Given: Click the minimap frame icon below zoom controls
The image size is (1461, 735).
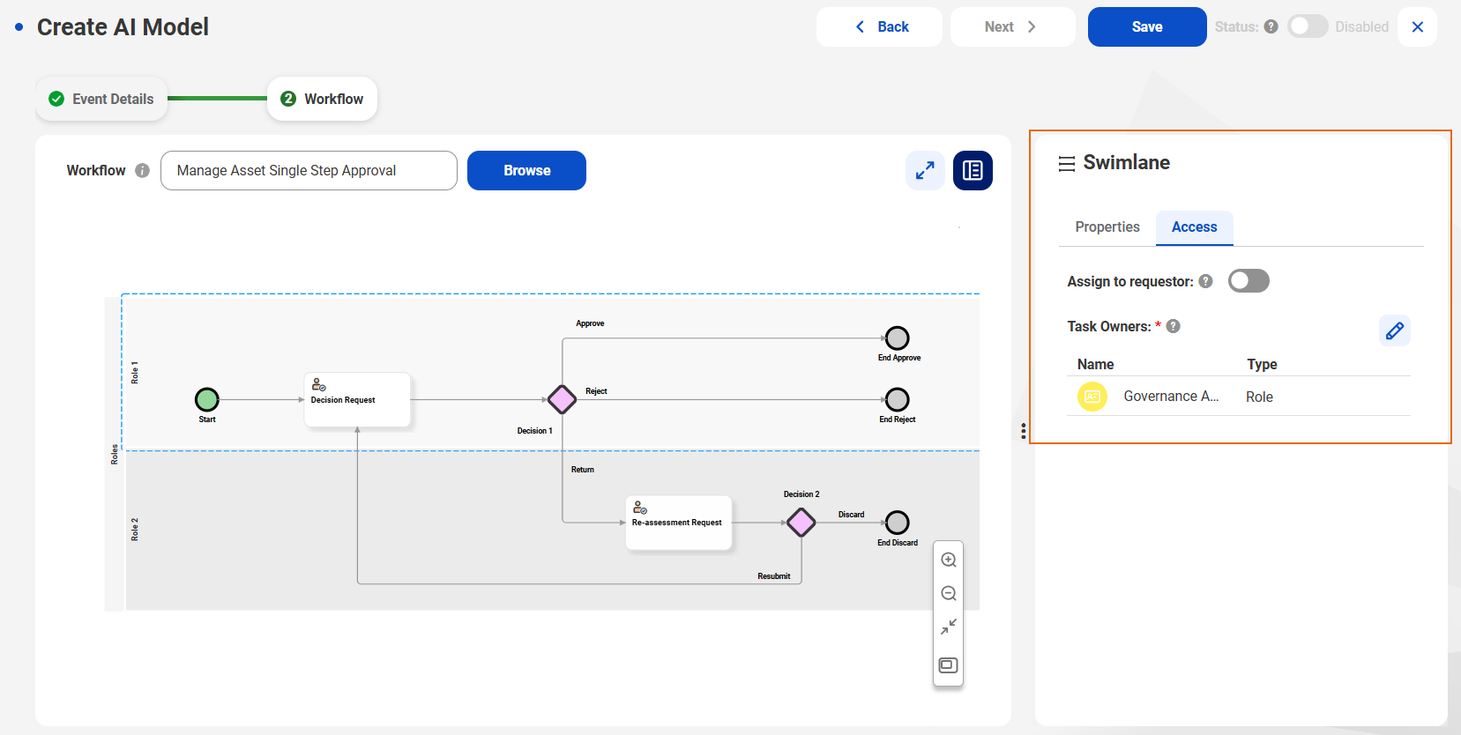Looking at the screenshot, I should pyautogui.click(x=949, y=665).
